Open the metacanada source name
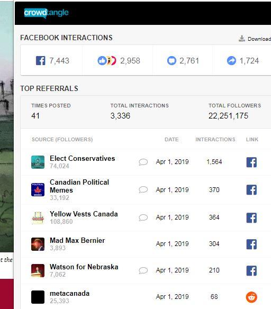The height and width of the screenshot is (309, 271). tap(69, 294)
